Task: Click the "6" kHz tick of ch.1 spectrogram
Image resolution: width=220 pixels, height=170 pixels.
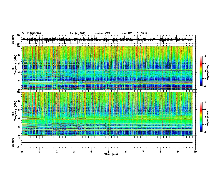Action: pyautogui.click(x=19, y=64)
